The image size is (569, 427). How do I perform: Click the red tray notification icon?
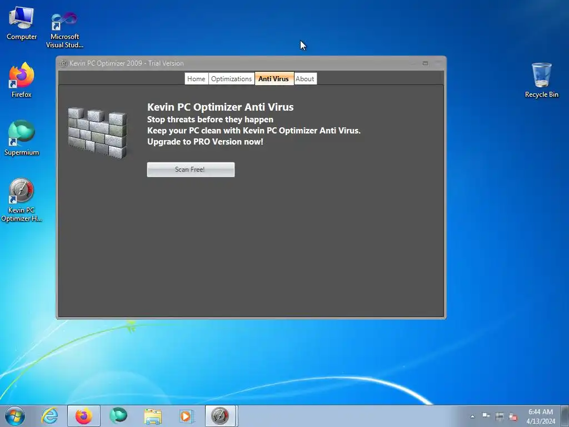coord(513,416)
